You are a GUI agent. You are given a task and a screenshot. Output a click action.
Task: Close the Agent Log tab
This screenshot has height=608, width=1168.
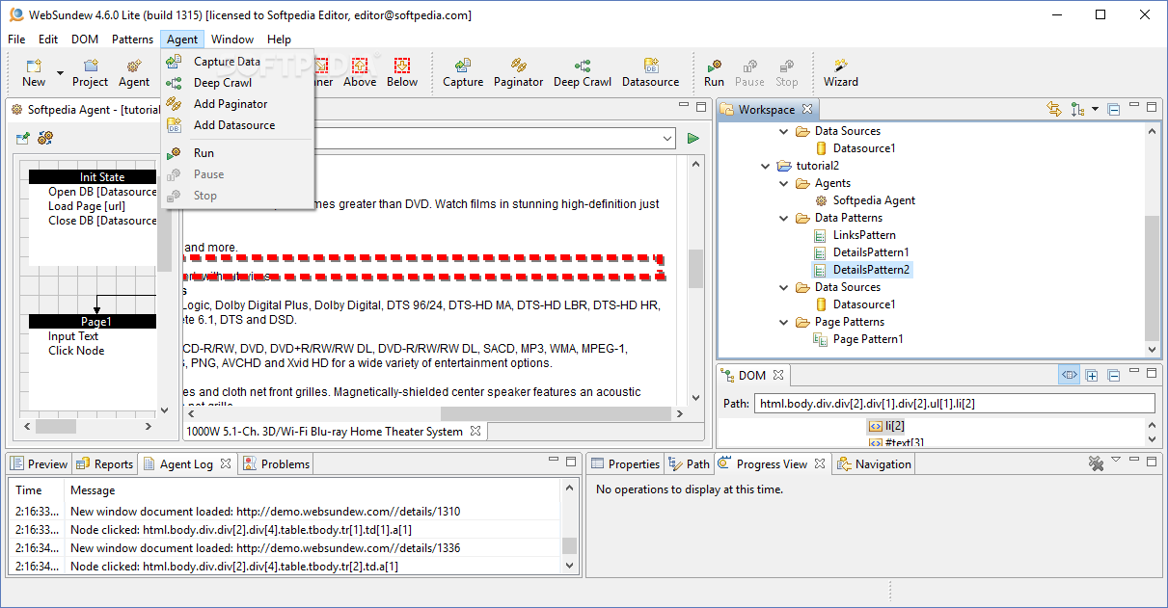coord(226,463)
